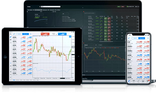Image resolution: width=156 pixels, height=93 pixels.
Task: Click the red sell price button on tablet
Action: tap(45, 34)
